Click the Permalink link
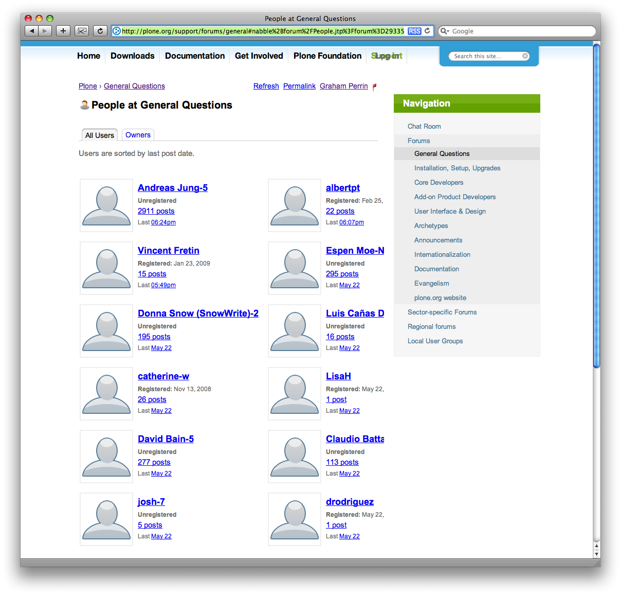Image resolution: width=621 pixels, height=595 pixels. (299, 86)
